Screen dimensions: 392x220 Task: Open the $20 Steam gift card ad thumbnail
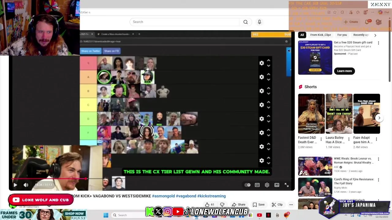(315, 57)
